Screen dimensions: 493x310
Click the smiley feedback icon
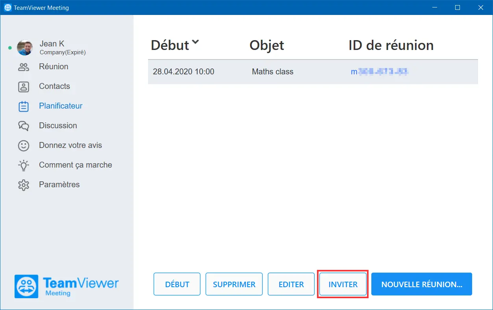click(24, 146)
